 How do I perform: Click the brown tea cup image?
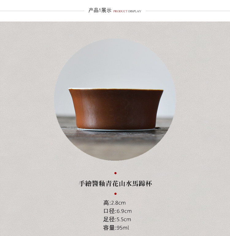click(x=116, y=109)
